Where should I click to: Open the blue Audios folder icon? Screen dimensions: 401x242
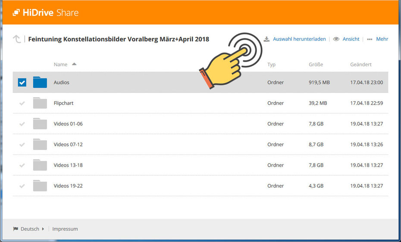click(40, 82)
